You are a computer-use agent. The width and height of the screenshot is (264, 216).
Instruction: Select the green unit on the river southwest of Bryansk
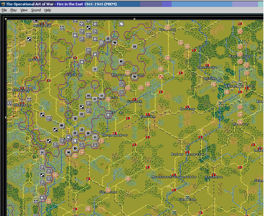pos(220,103)
